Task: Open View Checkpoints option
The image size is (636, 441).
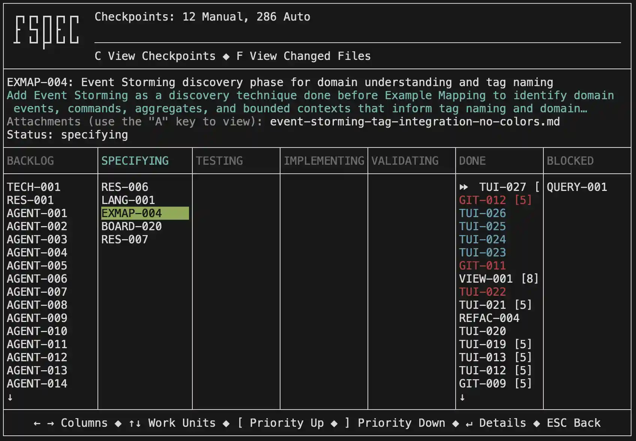Action: (x=155, y=56)
